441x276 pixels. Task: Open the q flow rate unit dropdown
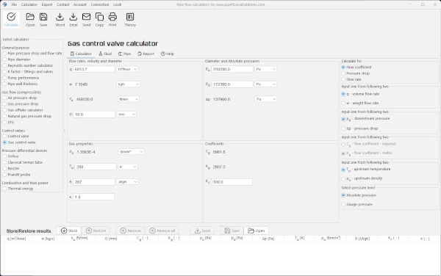[x=127, y=69]
